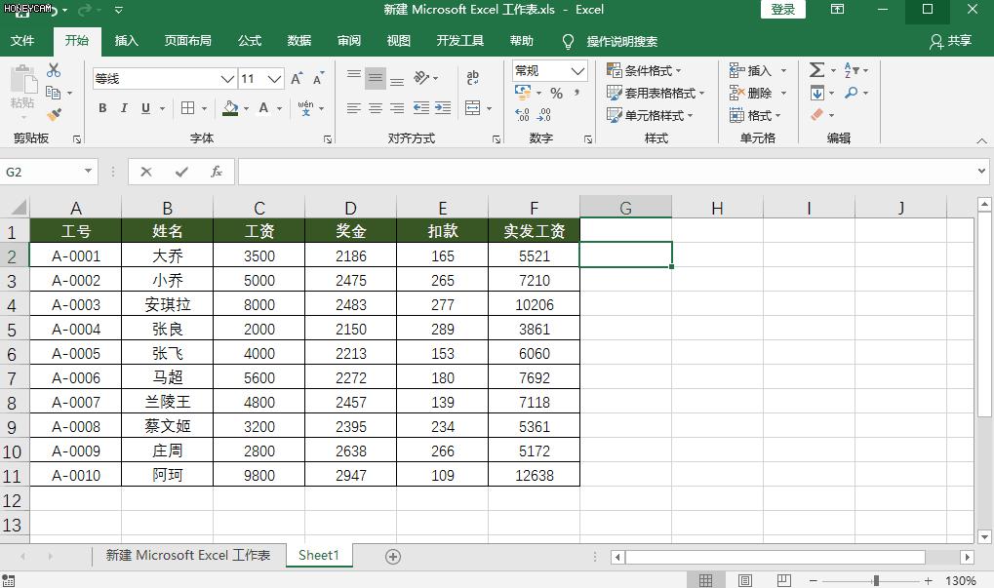The image size is (994, 588).
Task: Add a new sheet with the plus icon
Action: [x=393, y=556]
